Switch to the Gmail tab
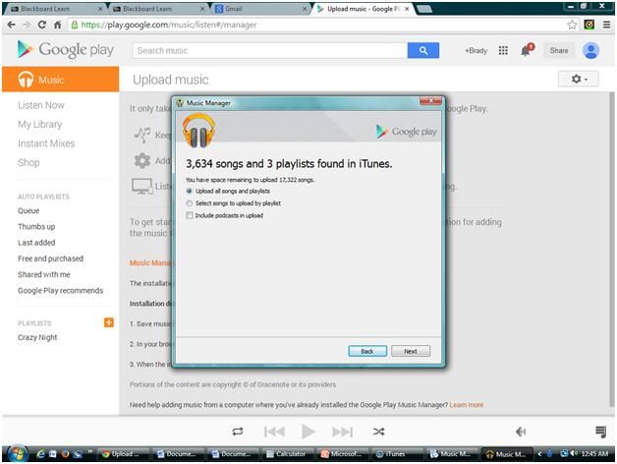The width and height of the screenshot is (617, 464). tap(259, 9)
